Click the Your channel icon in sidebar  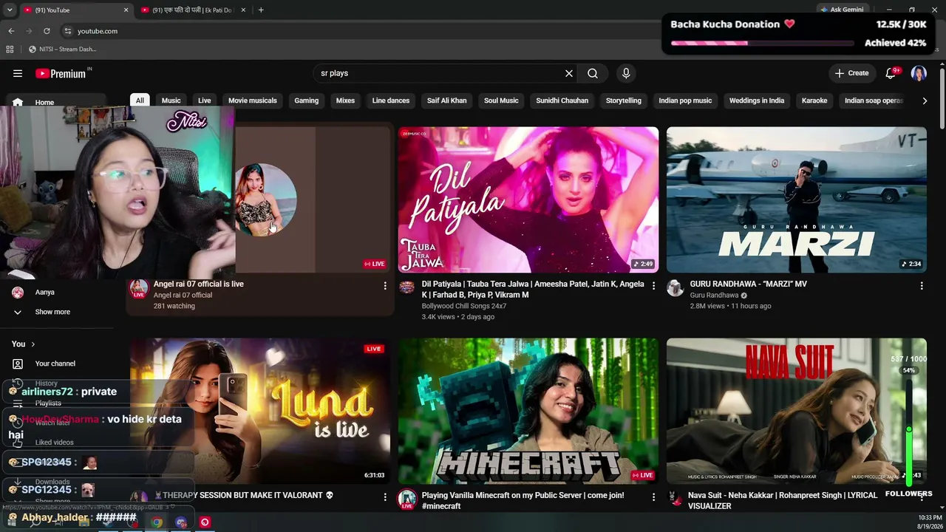[18, 364]
